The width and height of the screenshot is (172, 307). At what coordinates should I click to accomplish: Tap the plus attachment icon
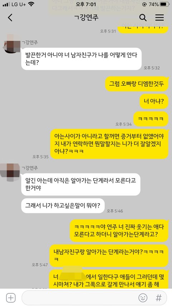tap(11, 298)
